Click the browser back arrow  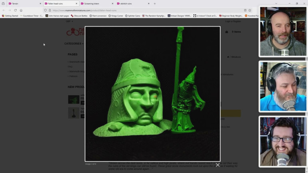click(4, 10)
